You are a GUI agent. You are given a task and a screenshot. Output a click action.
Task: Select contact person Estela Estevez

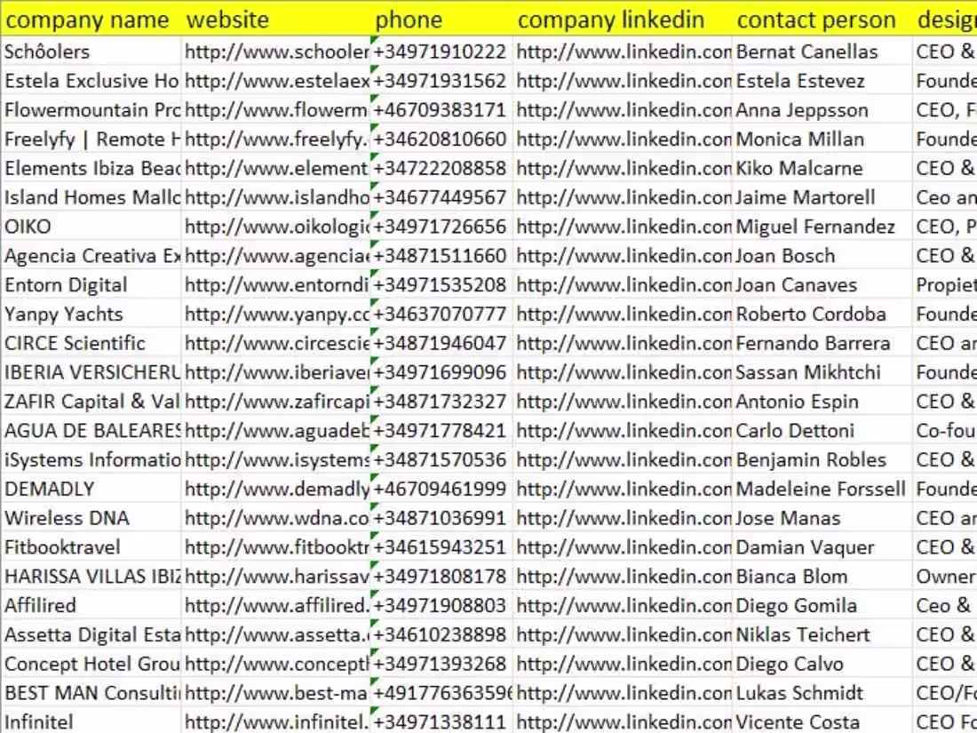point(822,80)
